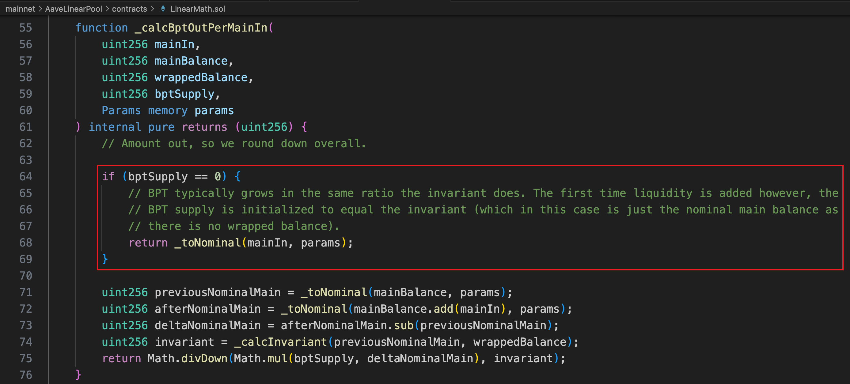
Task: Click the _toNominal call on line 68
Action: pyautogui.click(x=207, y=243)
